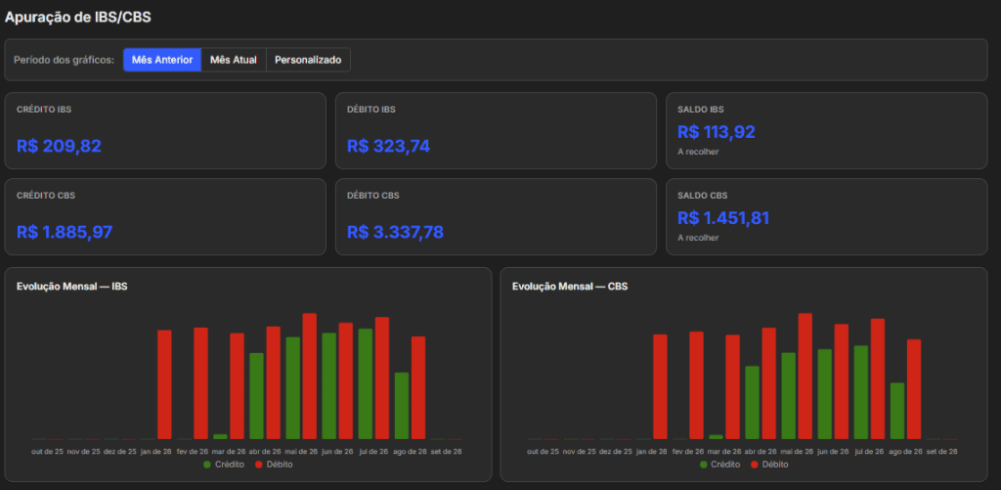Click the abr de 26 green bar in IBS chart
Image resolution: width=1001 pixels, height=490 pixels.
click(x=257, y=396)
